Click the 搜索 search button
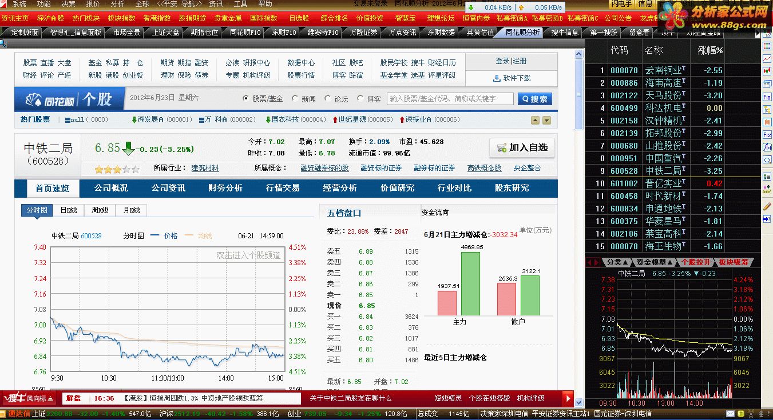Image resolution: width=773 pixels, height=420 pixels. pos(535,99)
